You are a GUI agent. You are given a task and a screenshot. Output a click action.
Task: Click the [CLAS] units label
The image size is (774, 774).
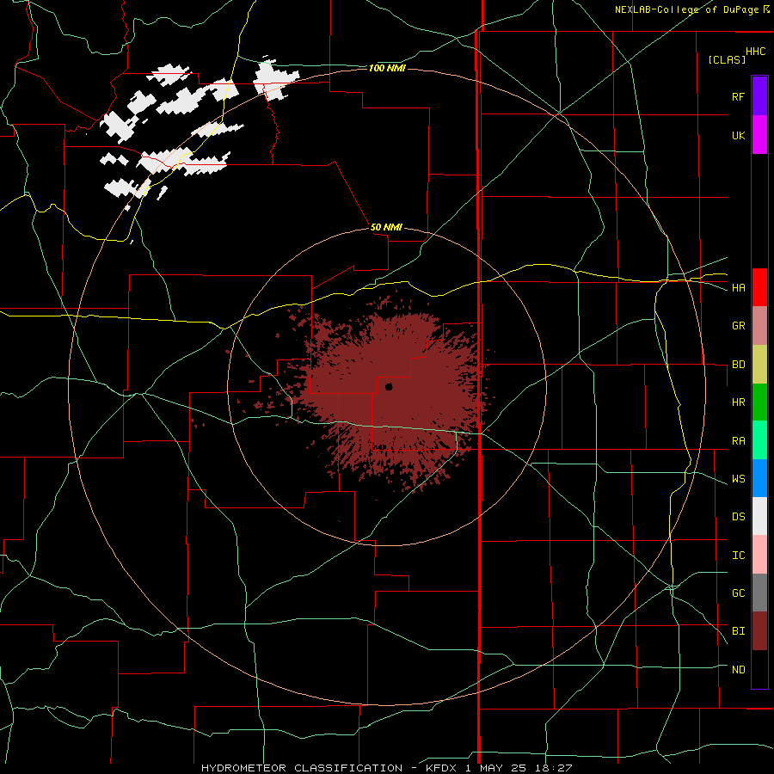727,59
